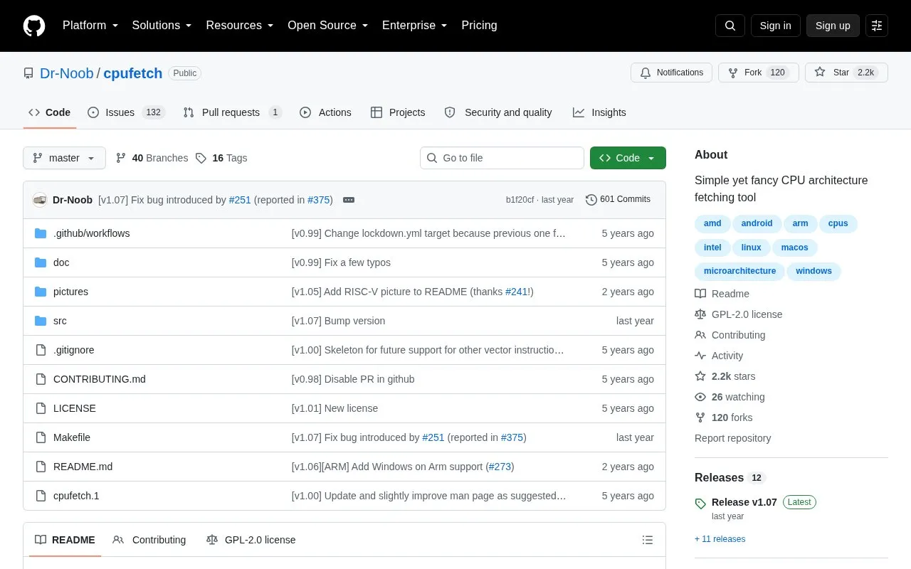This screenshot has width=911, height=569.
Task: Open Notifications bell button
Action: 671,73
